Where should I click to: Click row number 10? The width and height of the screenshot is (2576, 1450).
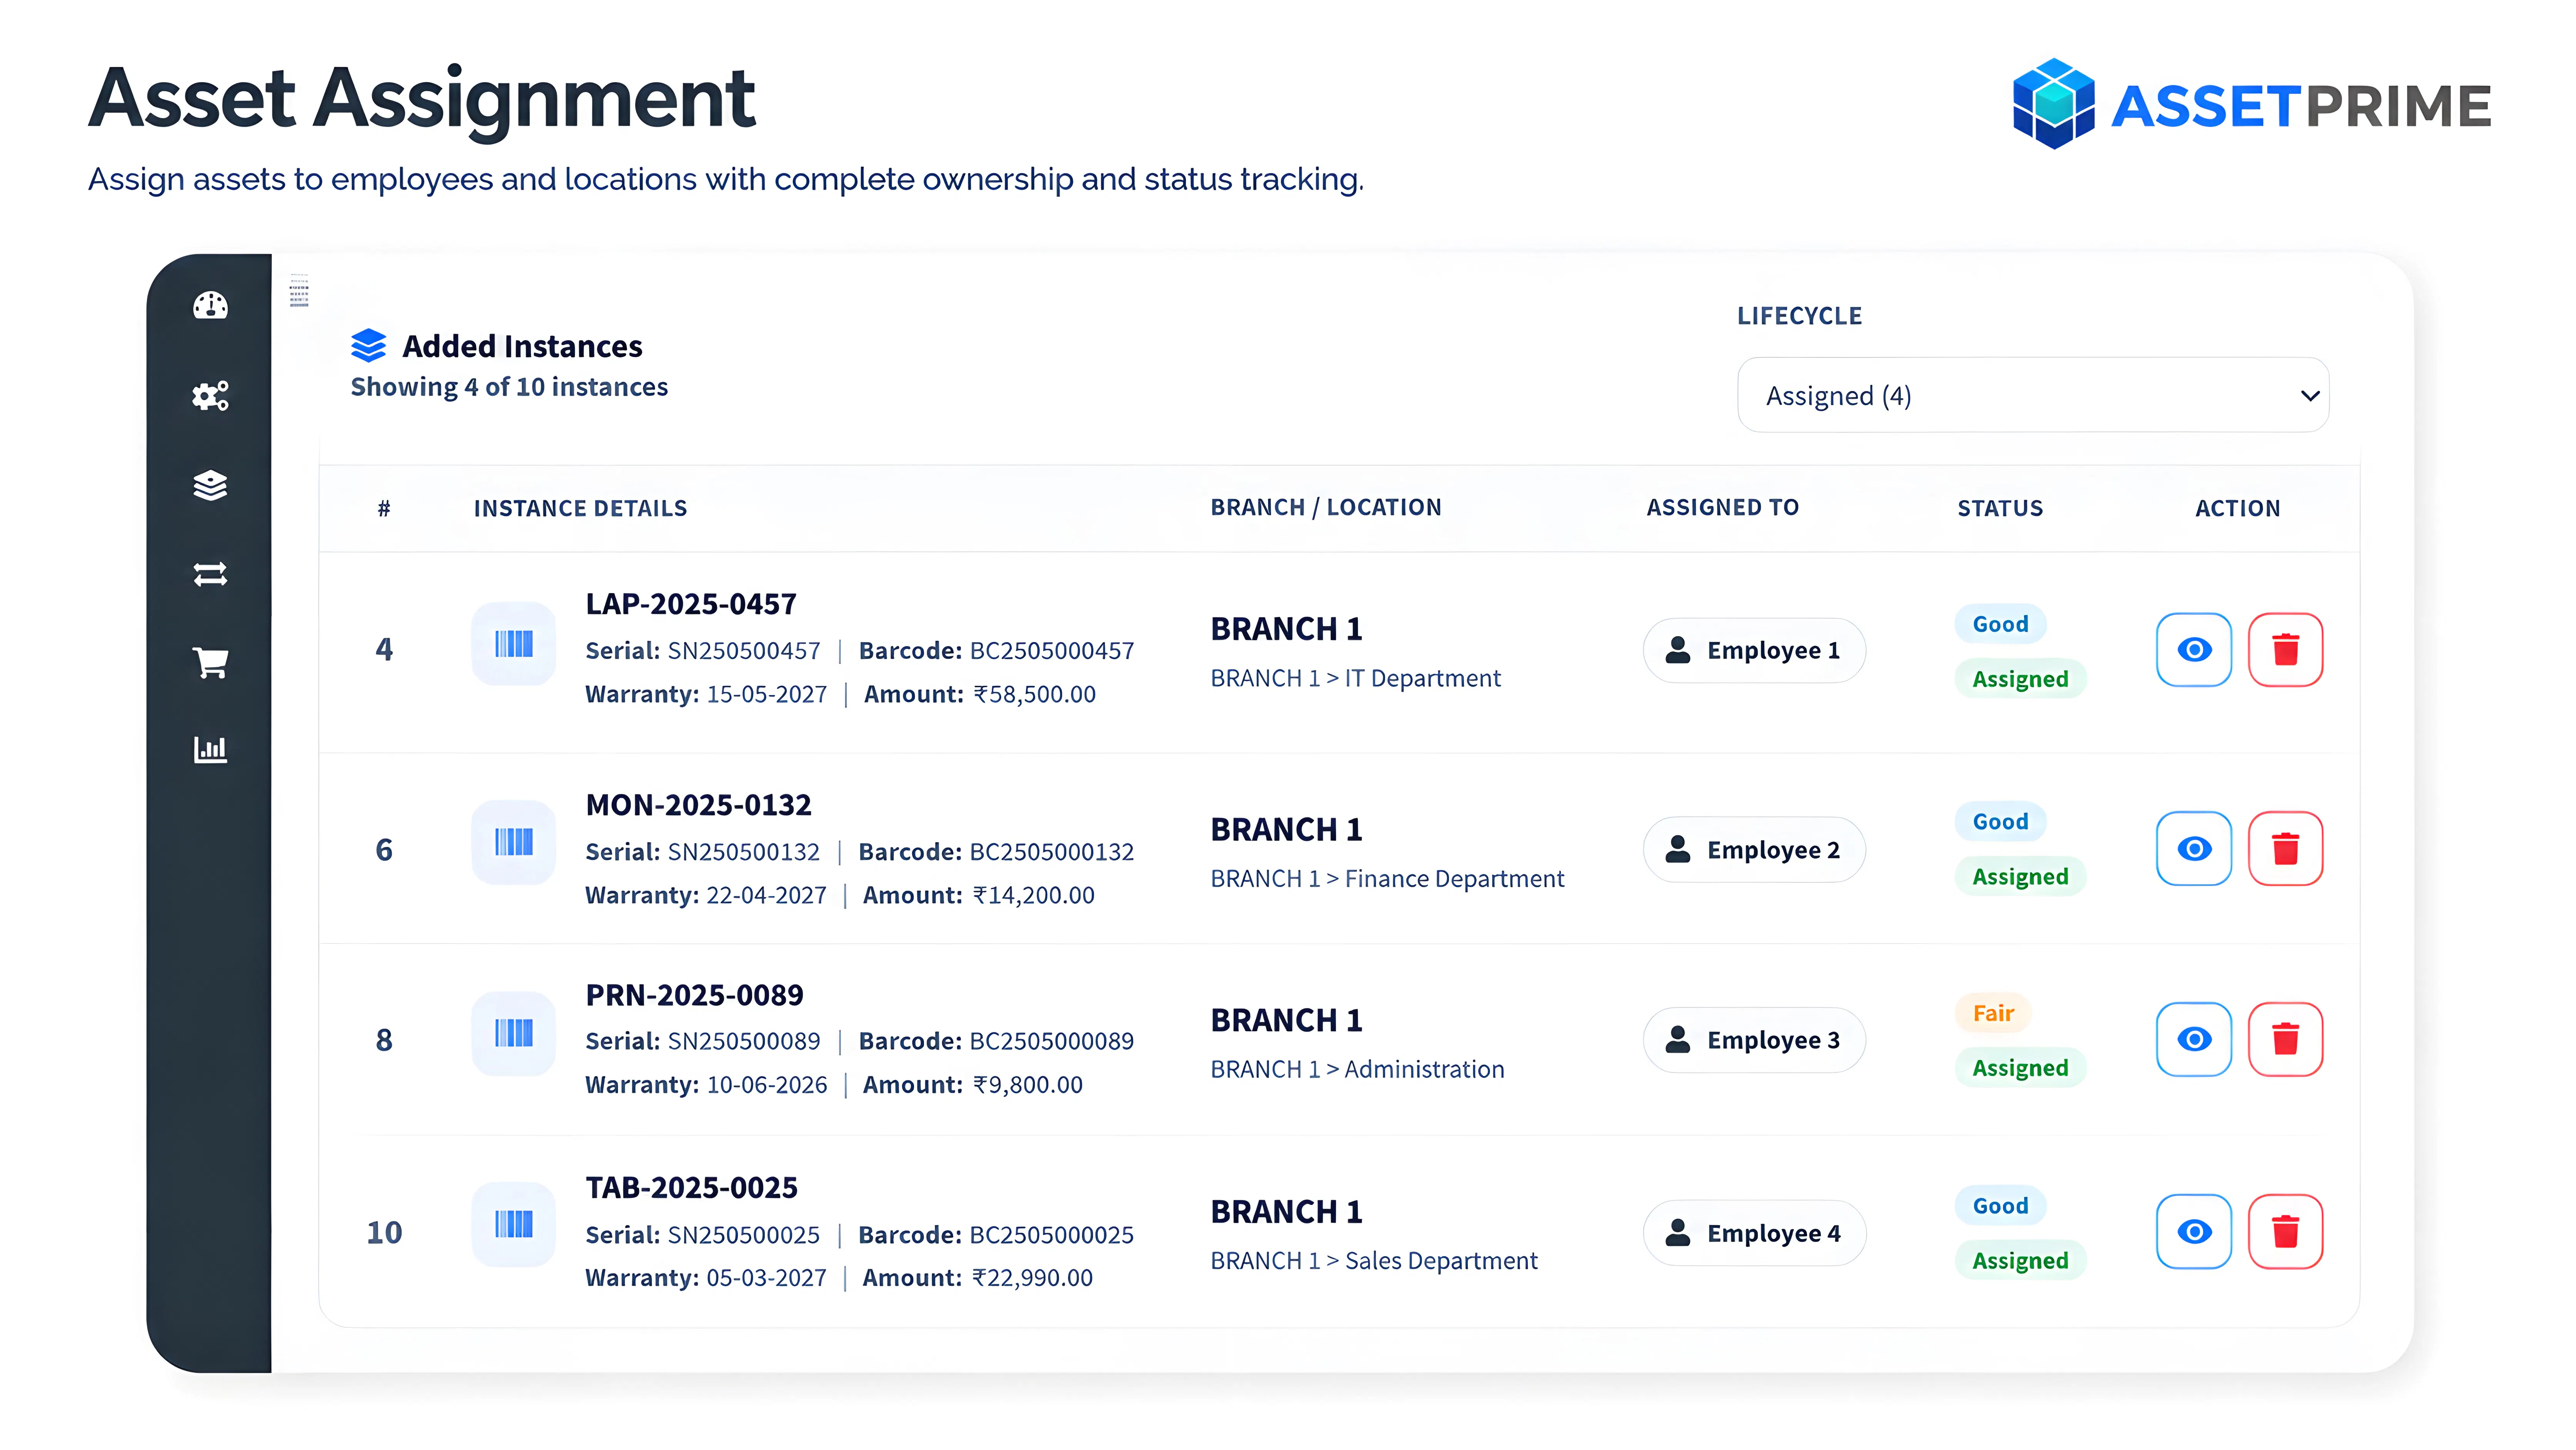coord(384,1232)
